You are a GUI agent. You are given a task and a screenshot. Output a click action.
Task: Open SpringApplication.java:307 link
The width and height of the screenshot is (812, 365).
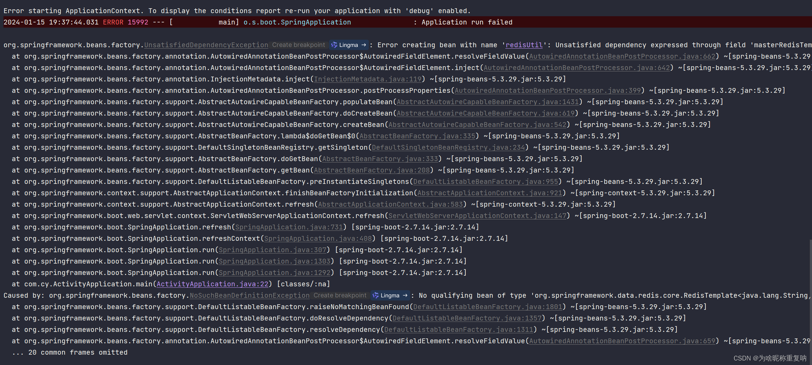pos(273,250)
